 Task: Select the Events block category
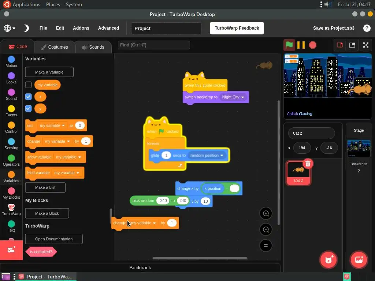pos(11,111)
